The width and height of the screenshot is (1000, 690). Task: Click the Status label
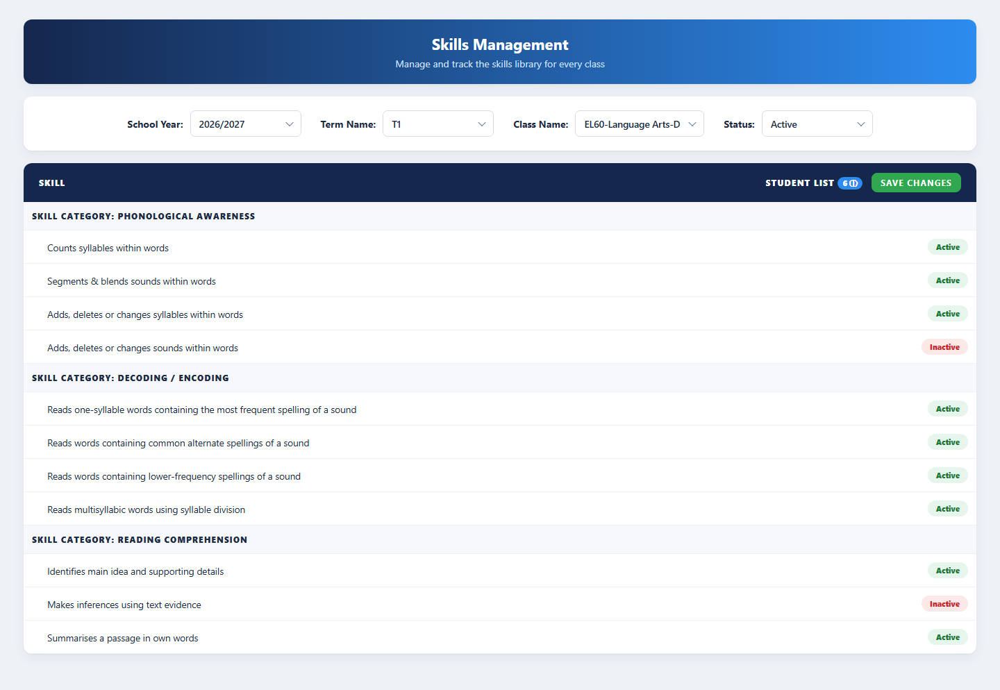tap(739, 124)
